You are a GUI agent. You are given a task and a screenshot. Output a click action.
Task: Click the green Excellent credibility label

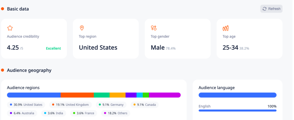click(x=53, y=49)
